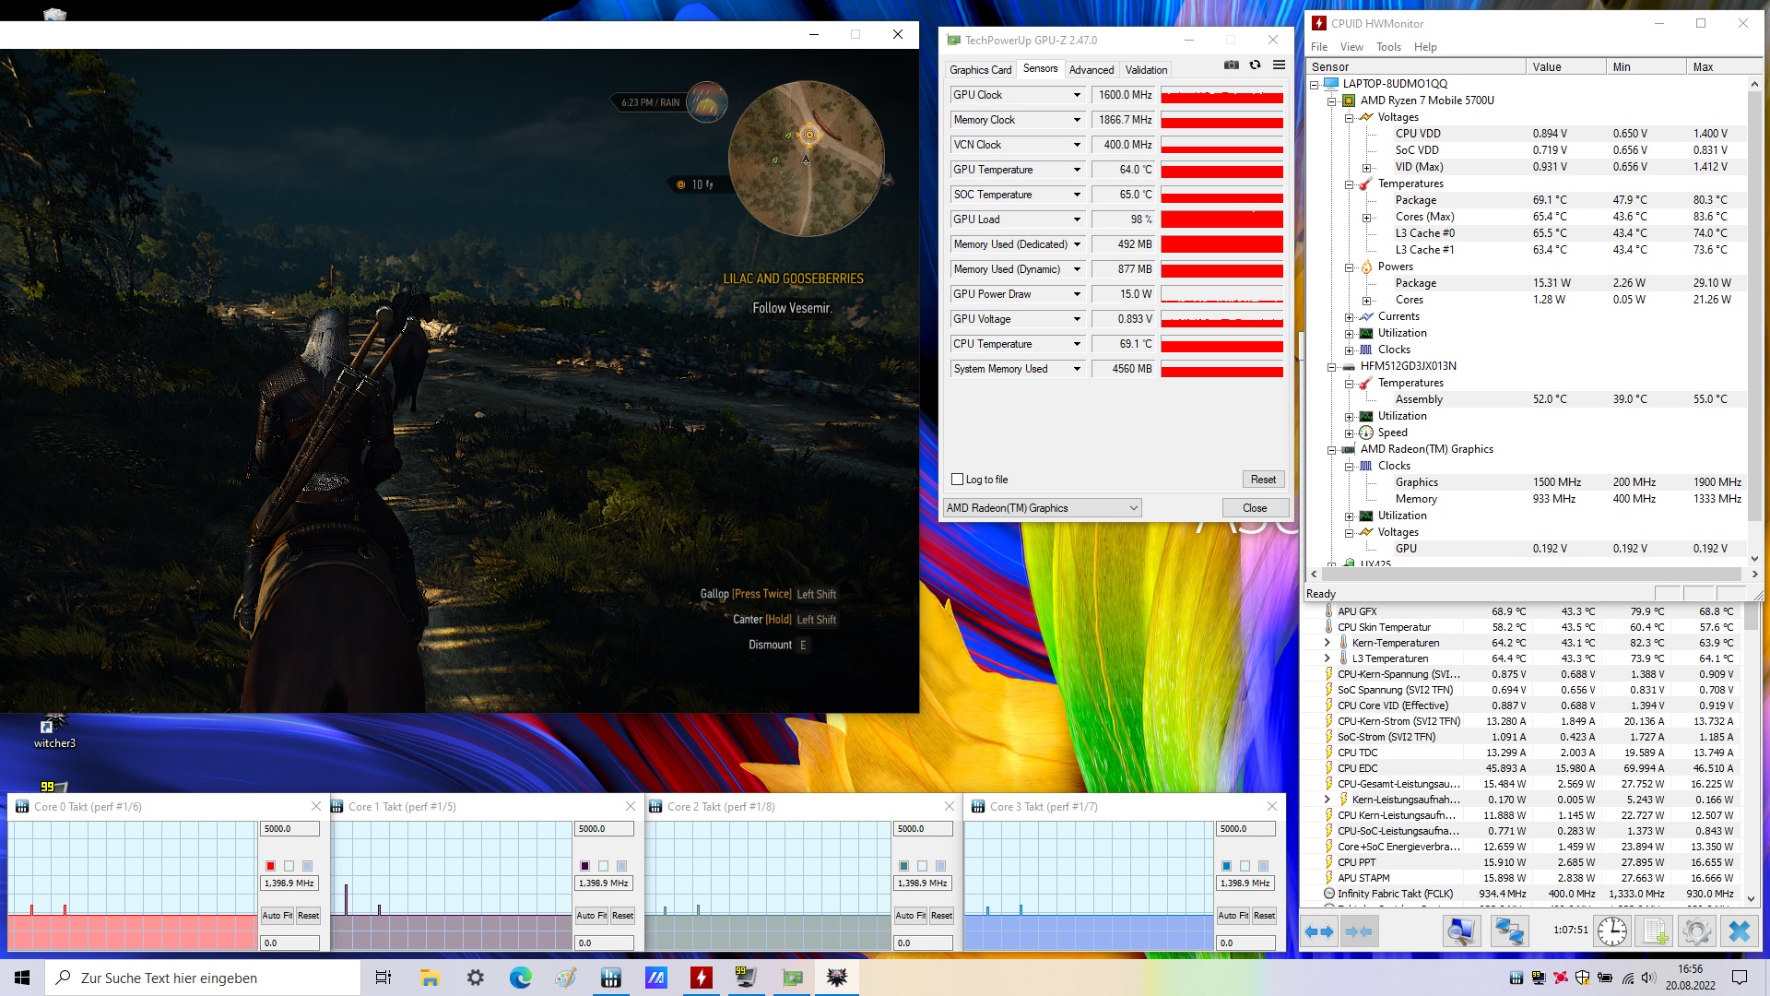Viewport: 1770px width, 996px height.
Task: Click the HWiNFO network monitors icon
Action: pos(1508,931)
